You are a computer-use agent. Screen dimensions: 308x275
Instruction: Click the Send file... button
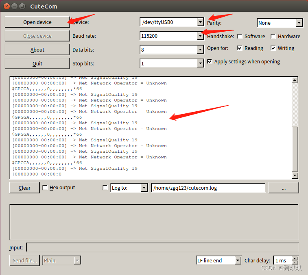tap(24, 260)
